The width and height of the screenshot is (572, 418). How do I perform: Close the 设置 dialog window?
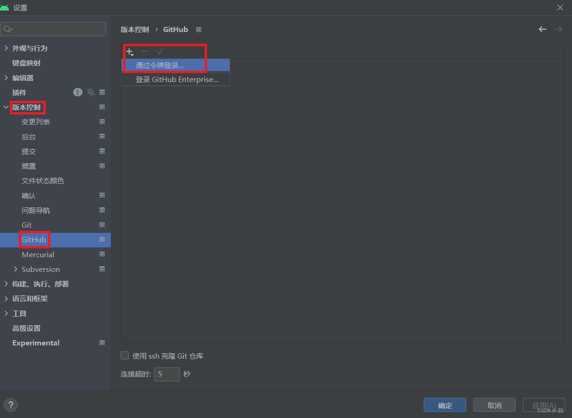coord(560,8)
